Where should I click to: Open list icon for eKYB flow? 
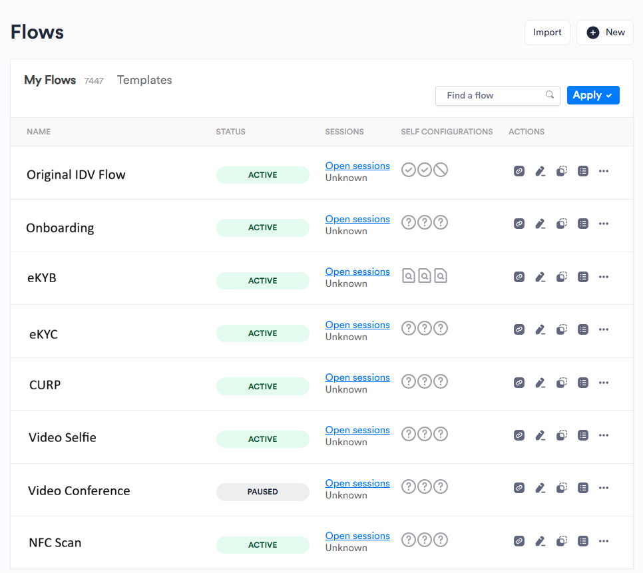pyautogui.click(x=583, y=277)
